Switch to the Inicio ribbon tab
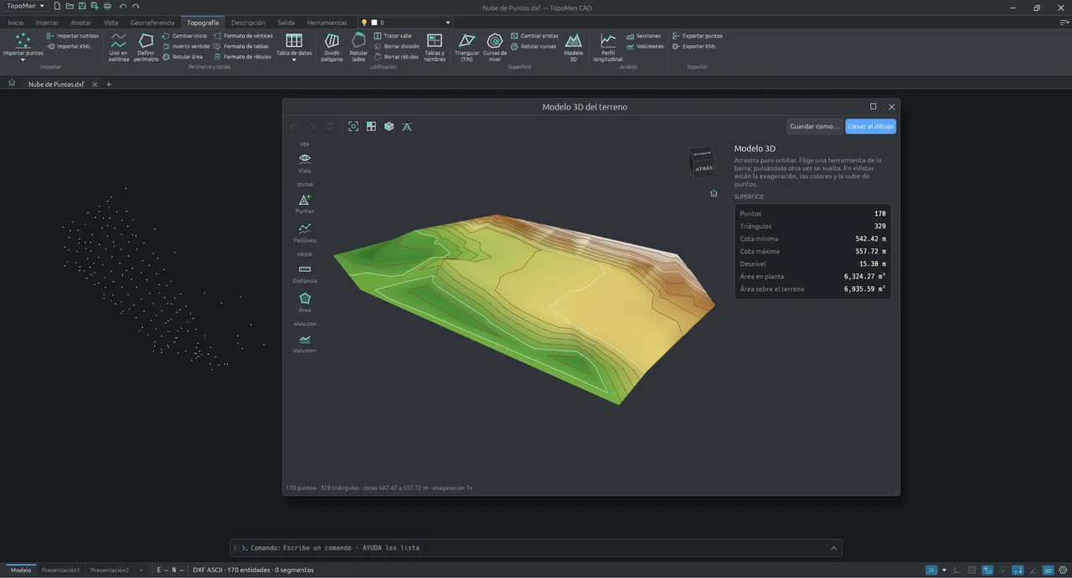This screenshot has width=1072, height=578. click(16, 23)
